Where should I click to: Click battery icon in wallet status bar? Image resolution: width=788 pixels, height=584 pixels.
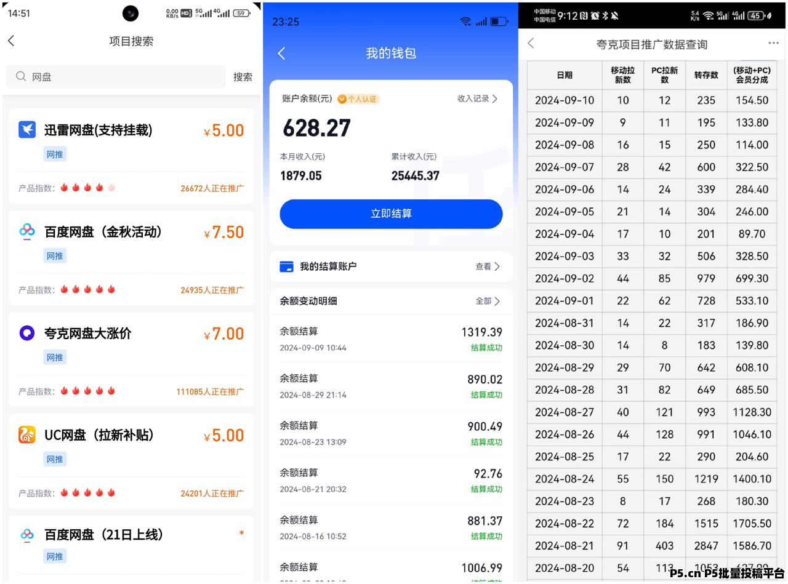tap(499, 22)
